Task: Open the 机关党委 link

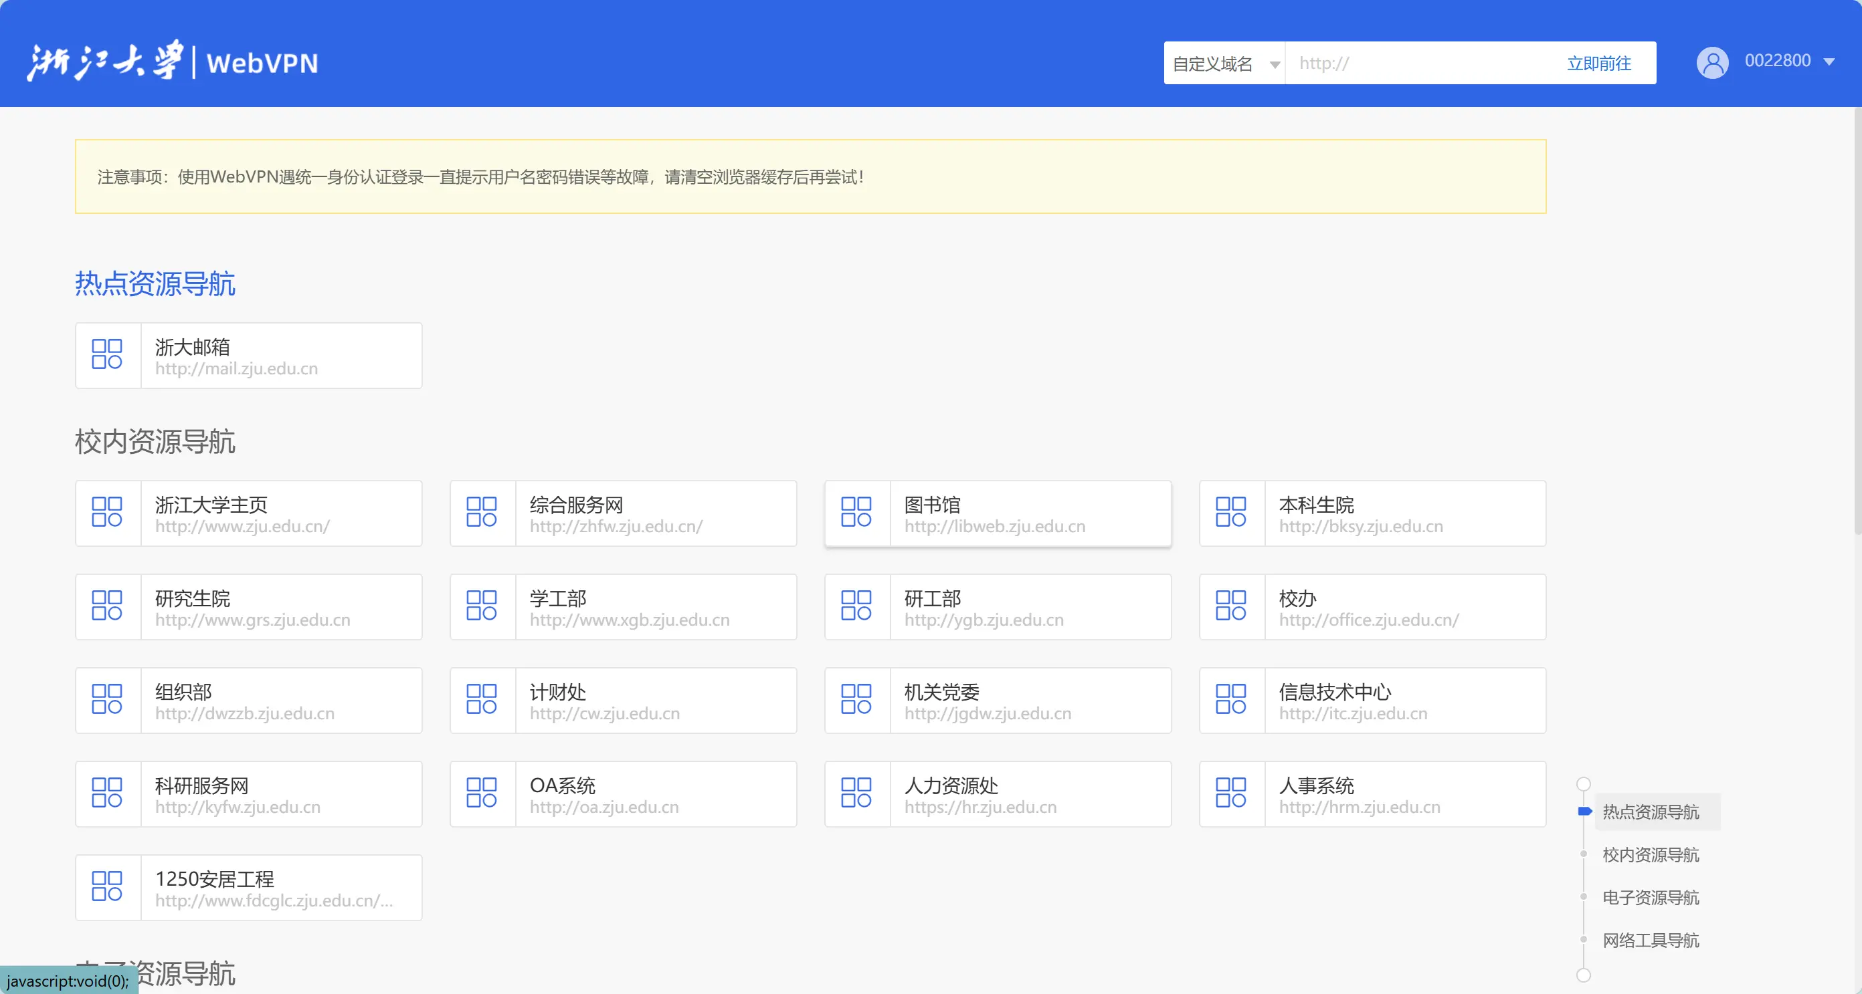Action: pos(998,701)
